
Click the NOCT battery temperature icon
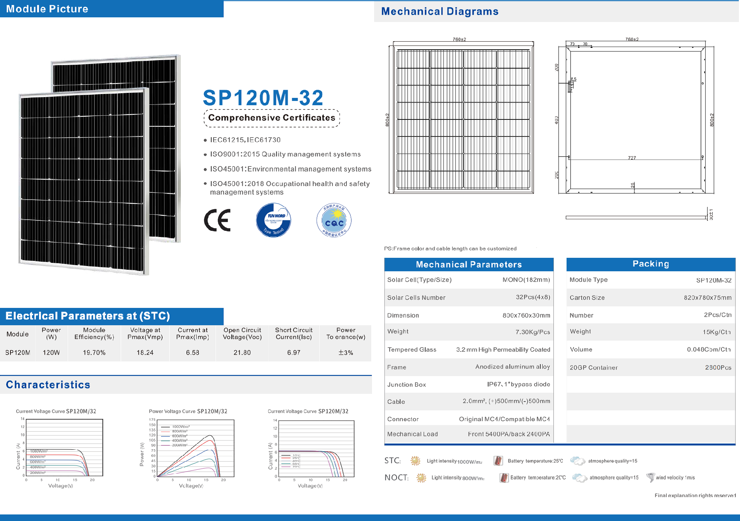pos(504,478)
